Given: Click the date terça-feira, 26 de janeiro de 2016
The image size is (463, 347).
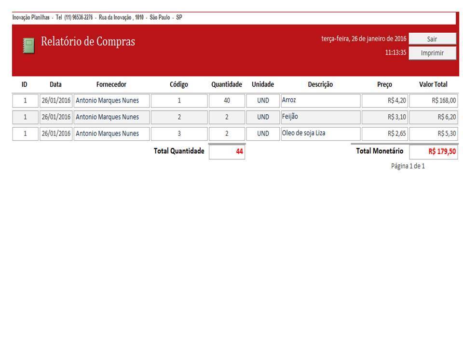Looking at the screenshot, I should pyautogui.click(x=364, y=39).
